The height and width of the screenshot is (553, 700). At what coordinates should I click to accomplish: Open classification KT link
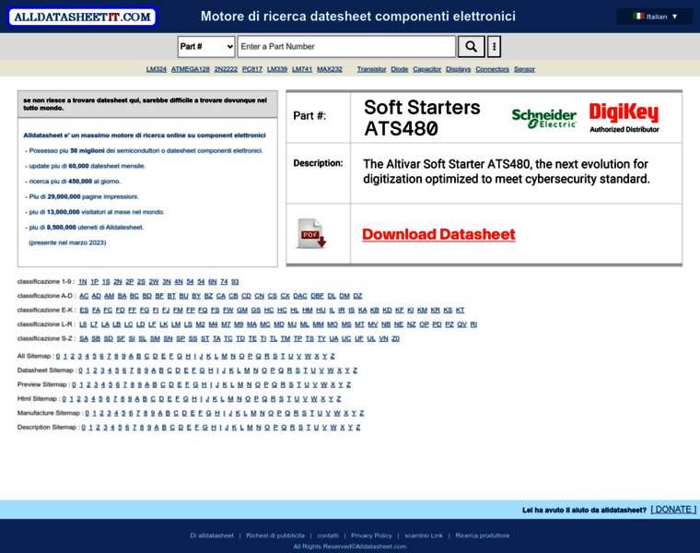(x=461, y=310)
